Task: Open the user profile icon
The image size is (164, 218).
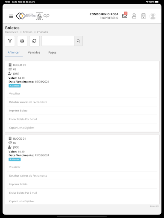Action: tap(134, 16)
